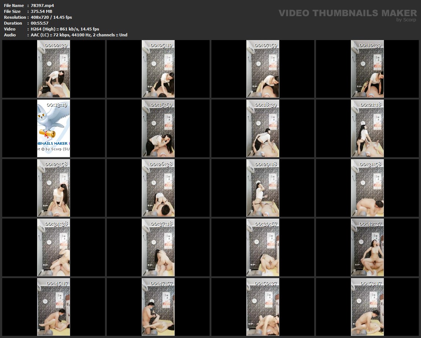Select the 00:23:58 thumbnail
The image size is (421, 338).
pyautogui.click(x=54, y=188)
